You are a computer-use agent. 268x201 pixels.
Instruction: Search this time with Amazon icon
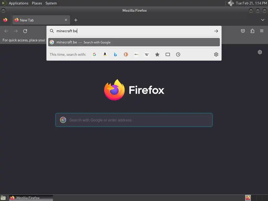[105, 54]
